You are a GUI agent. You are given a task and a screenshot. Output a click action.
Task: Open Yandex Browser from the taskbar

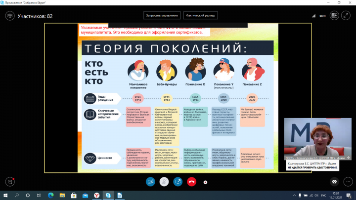(96, 195)
